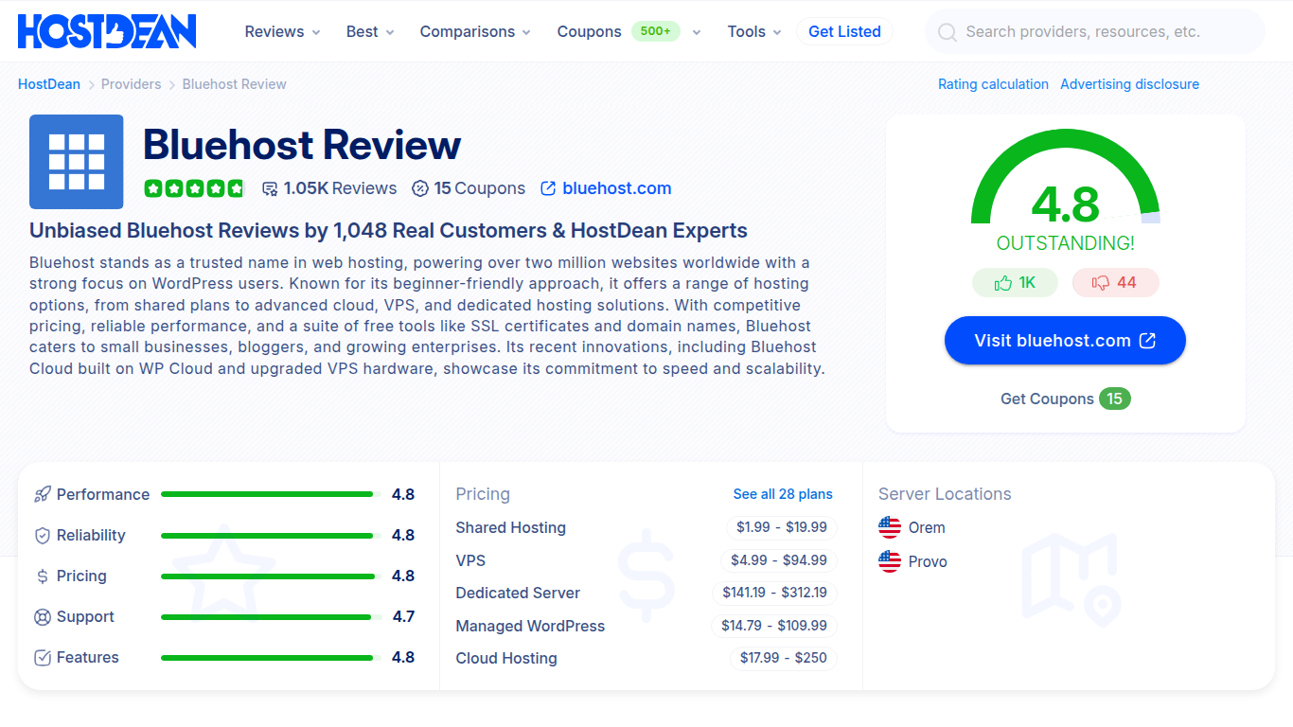Click the OUTSTANDING! rating label
1293x727 pixels.
tap(1065, 243)
